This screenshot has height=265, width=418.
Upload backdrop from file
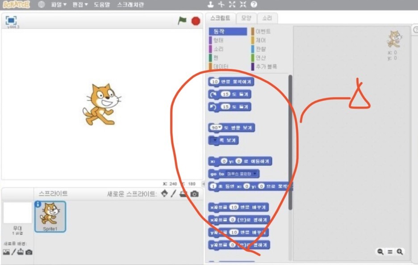tap(21, 252)
